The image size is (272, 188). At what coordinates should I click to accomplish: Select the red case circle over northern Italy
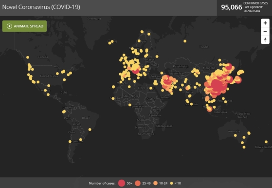(135, 71)
